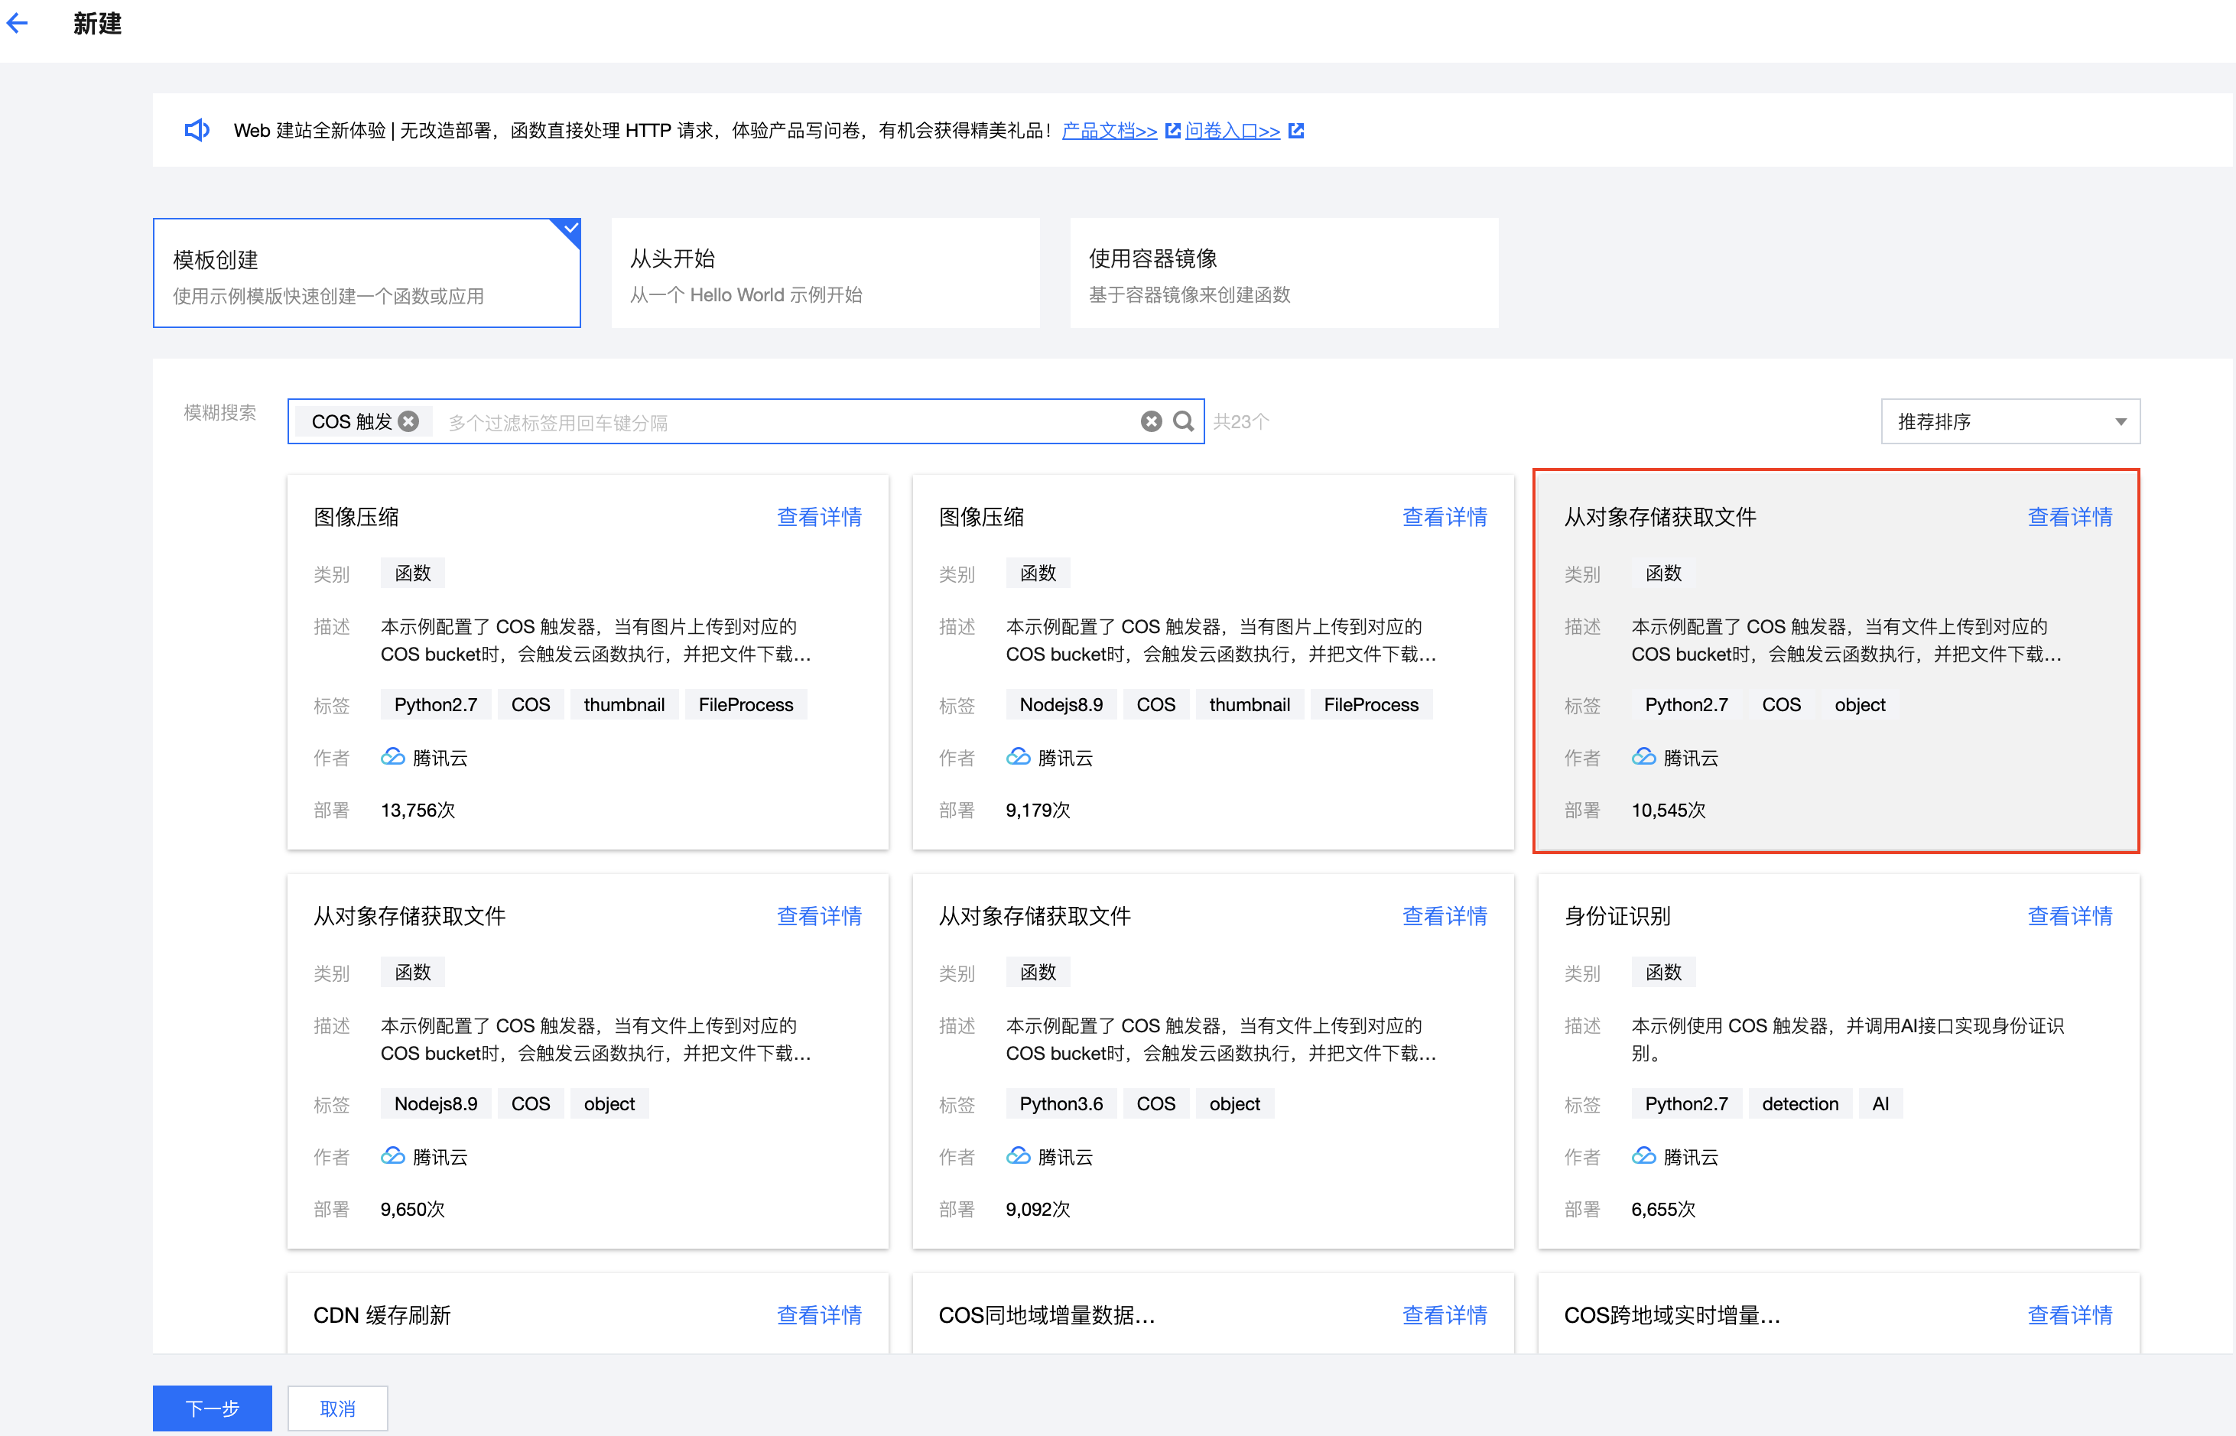The image size is (2236, 1436).
Task: Click the detection tag in 身份证识别 card
Action: (1799, 1104)
